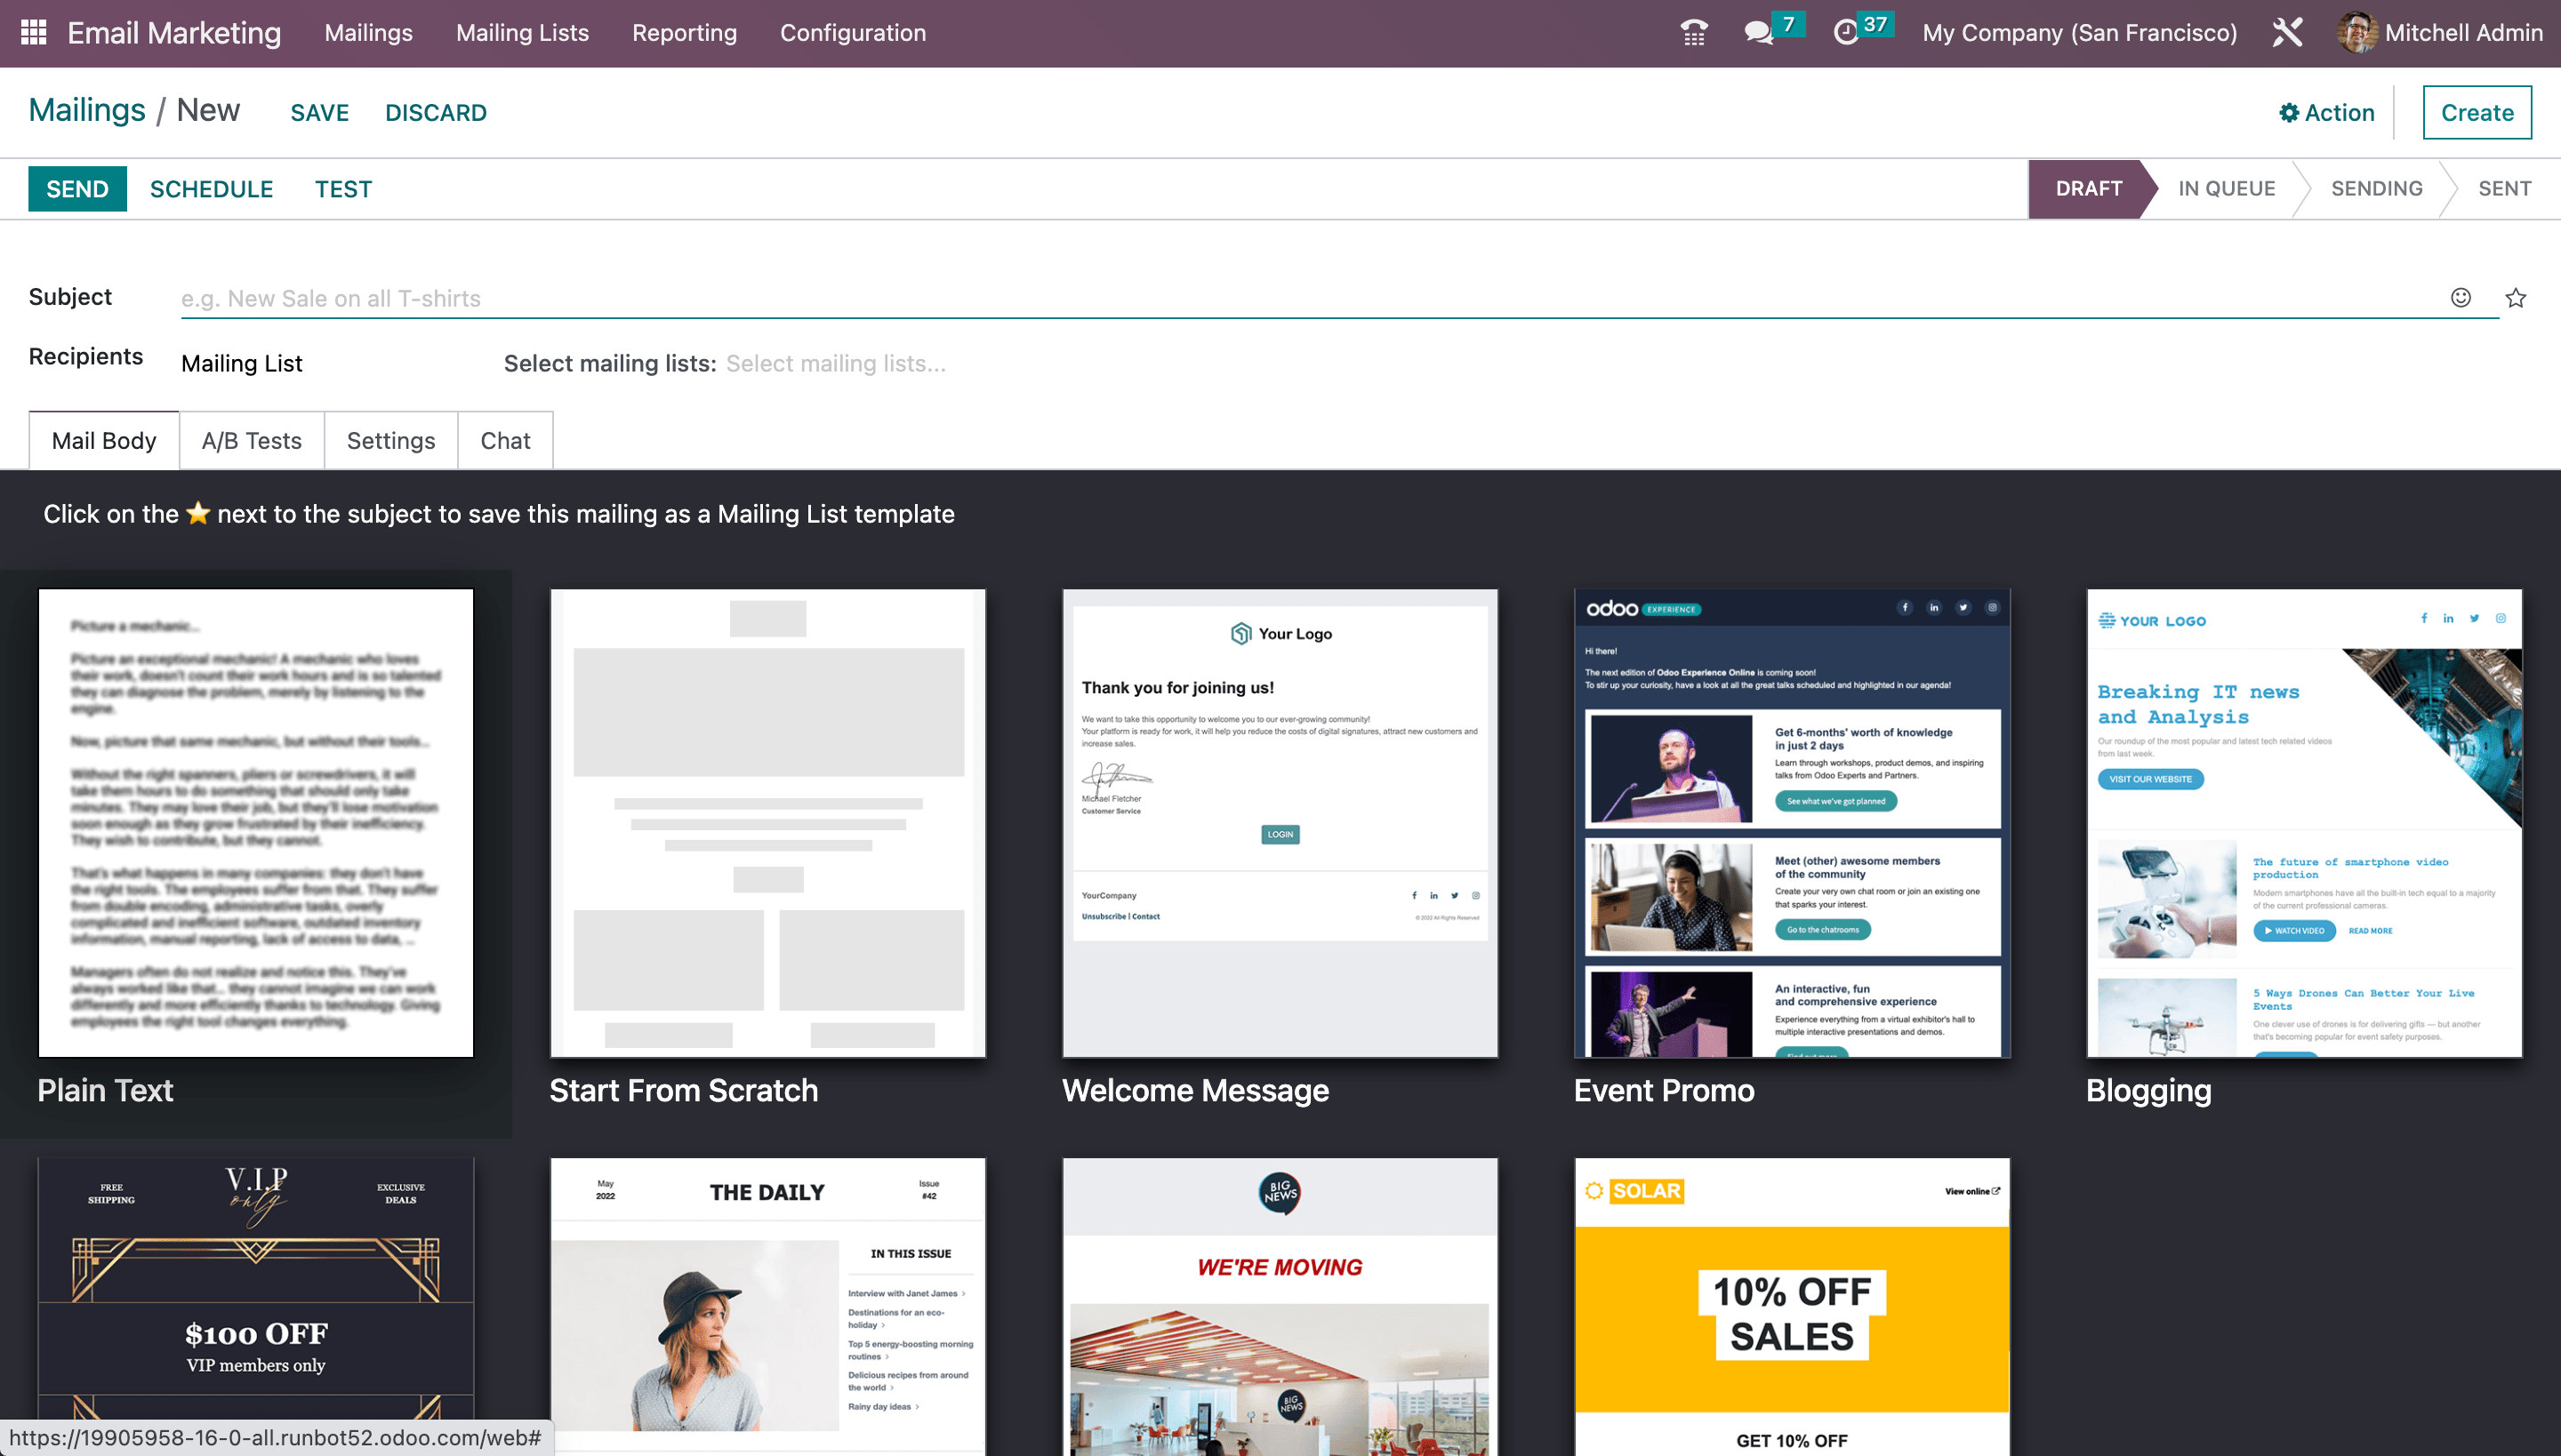The width and height of the screenshot is (2561, 1456).
Task: Click Mitchell Admin avatar picture
Action: pyautogui.click(x=2356, y=33)
